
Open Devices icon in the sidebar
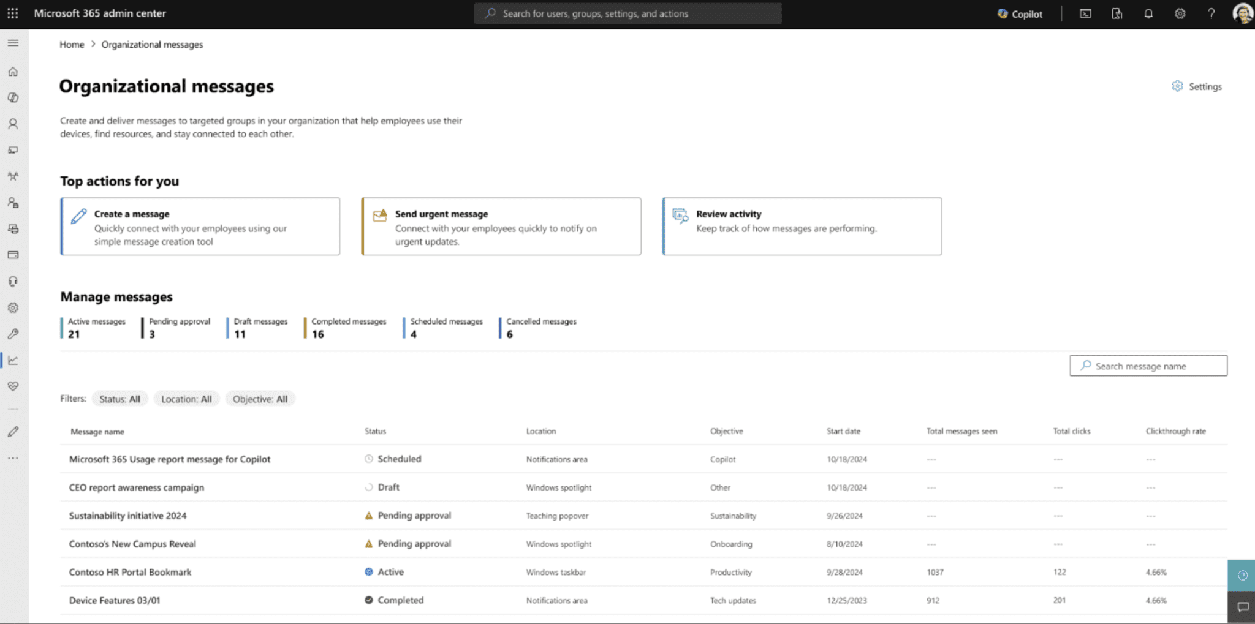point(12,150)
